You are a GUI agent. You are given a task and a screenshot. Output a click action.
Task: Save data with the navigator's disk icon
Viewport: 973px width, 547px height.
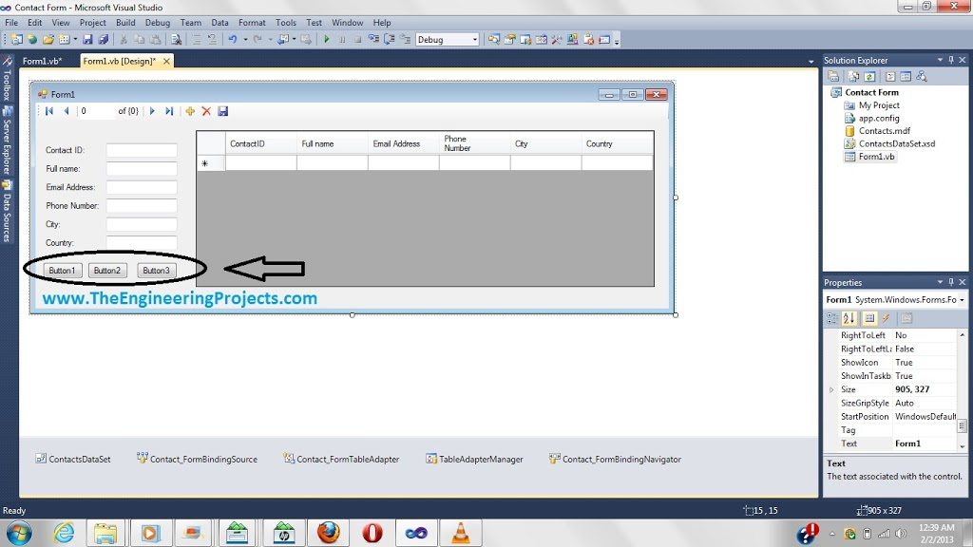223,111
